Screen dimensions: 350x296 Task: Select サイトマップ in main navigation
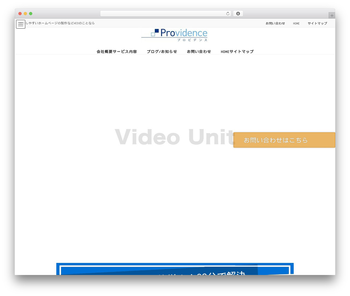pos(241,52)
